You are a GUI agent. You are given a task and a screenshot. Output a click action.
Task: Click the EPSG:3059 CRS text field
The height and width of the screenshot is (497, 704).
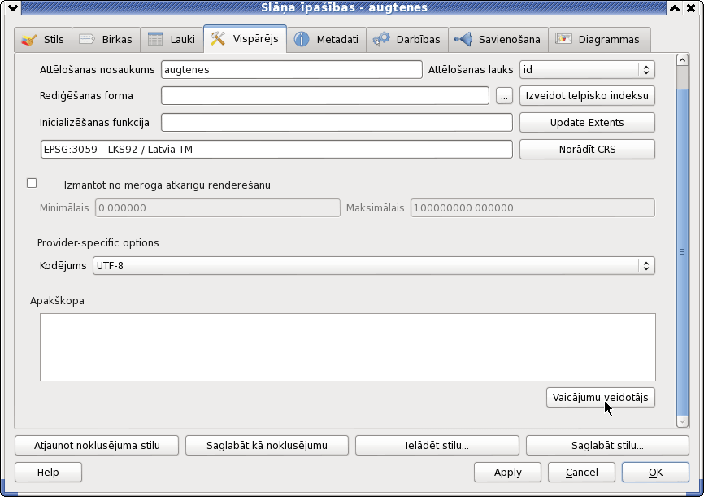pos(276,149)
